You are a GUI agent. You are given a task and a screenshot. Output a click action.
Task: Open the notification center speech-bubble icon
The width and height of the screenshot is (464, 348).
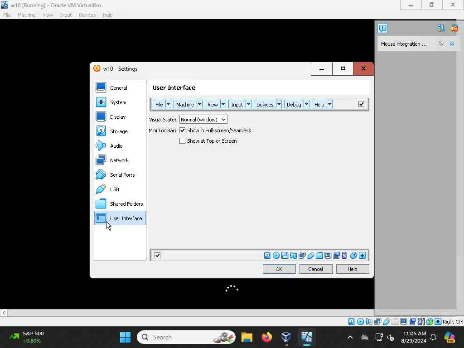[x=382, y=28]
